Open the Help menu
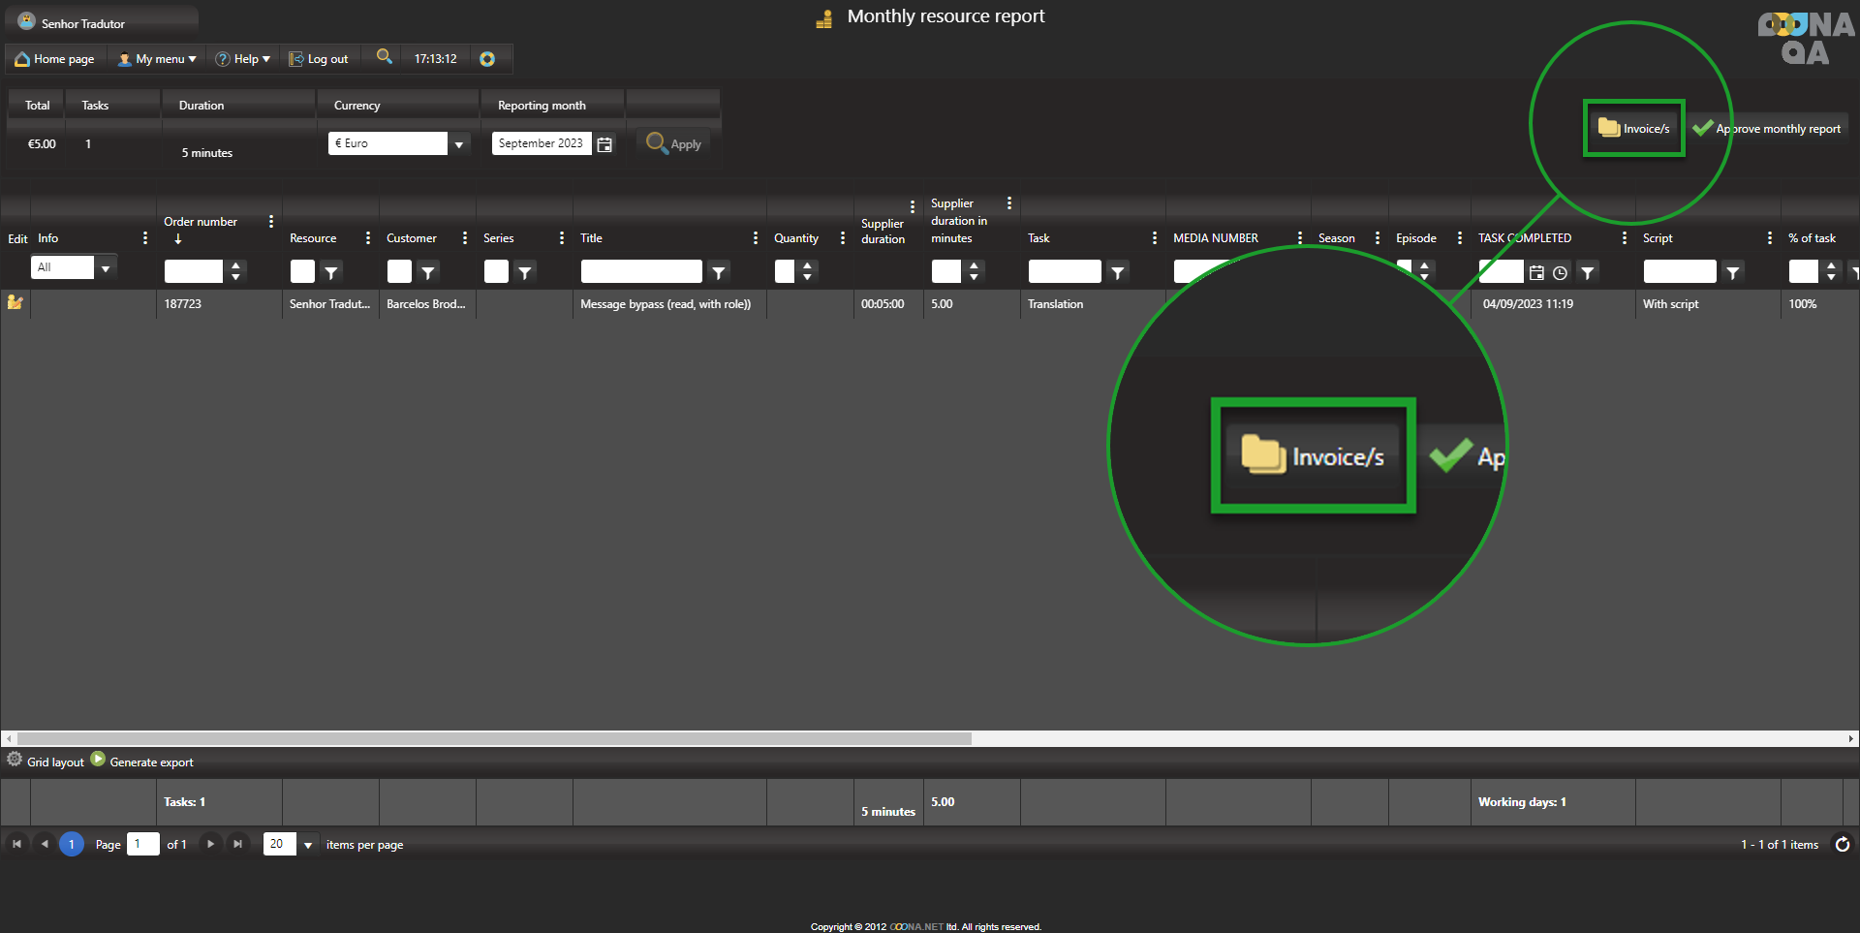 point(242,59)
